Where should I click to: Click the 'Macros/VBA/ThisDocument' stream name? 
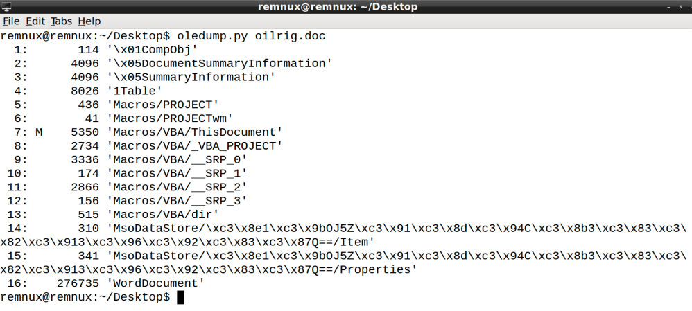click(195, 132)
